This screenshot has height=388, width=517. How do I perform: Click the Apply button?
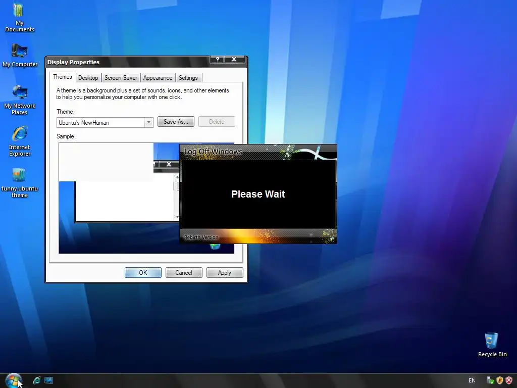(225, 273)
